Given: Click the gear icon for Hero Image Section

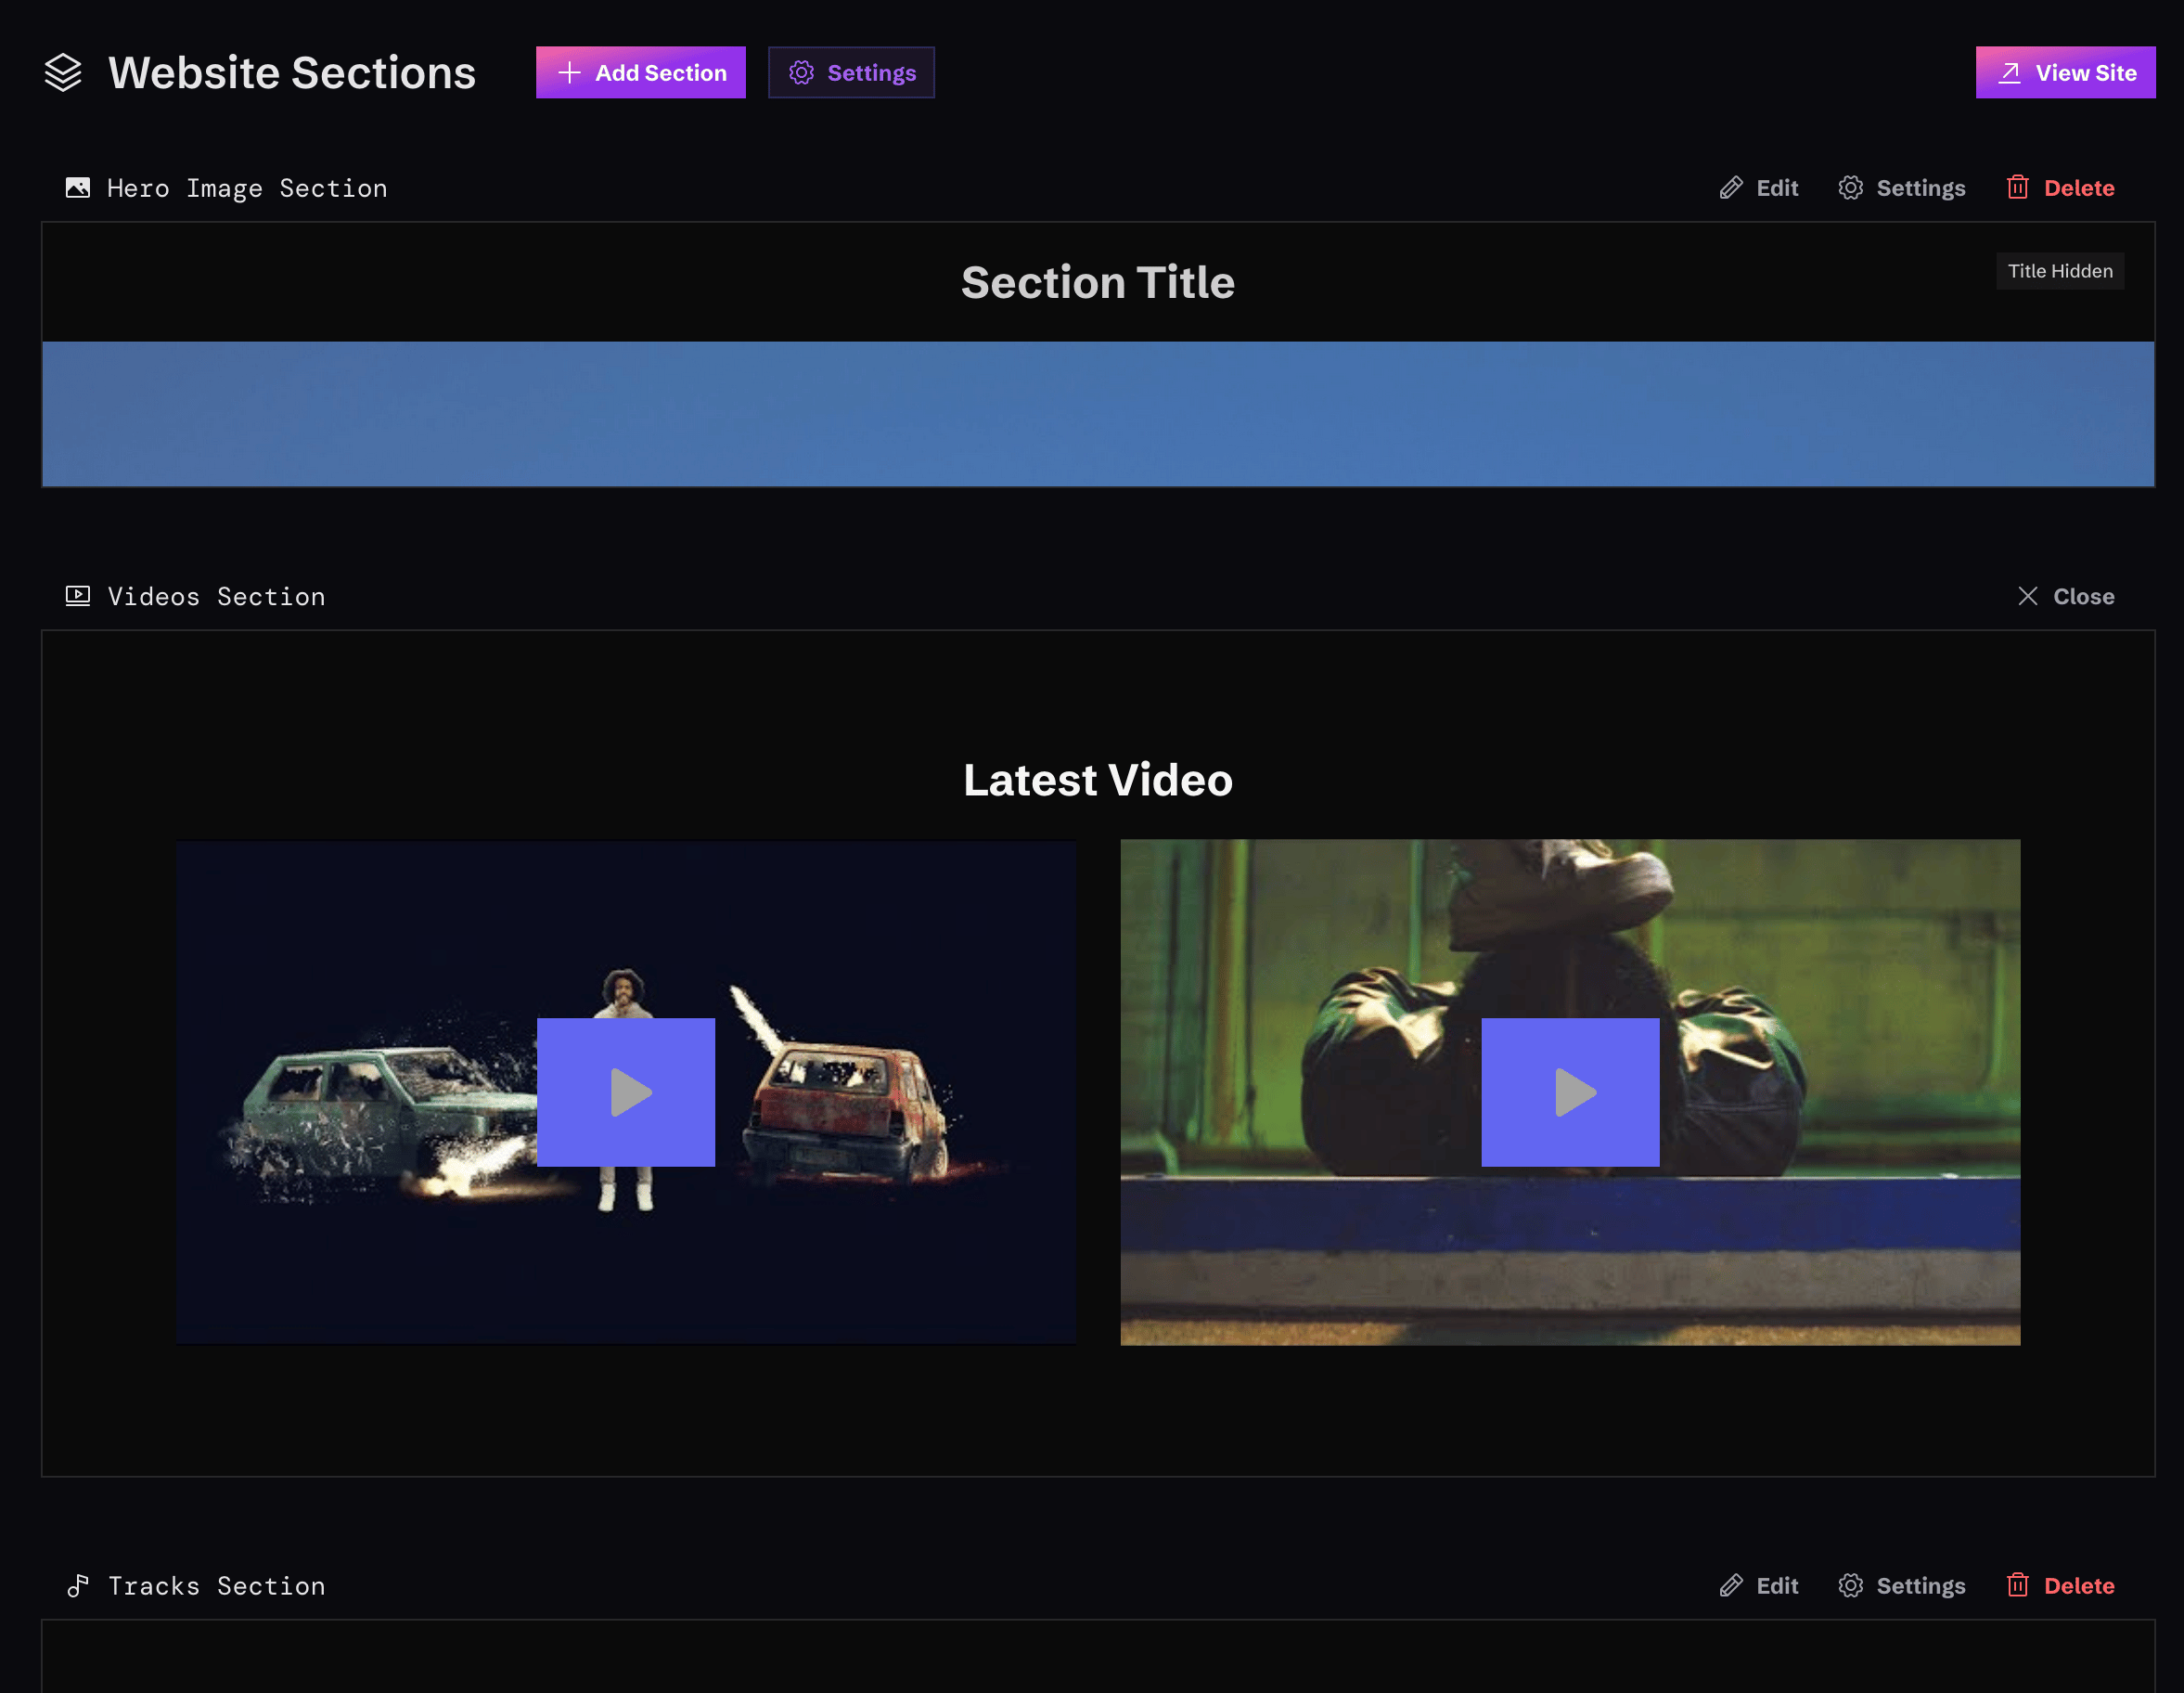Looking at the screenshot, I should coord(1850,188).
